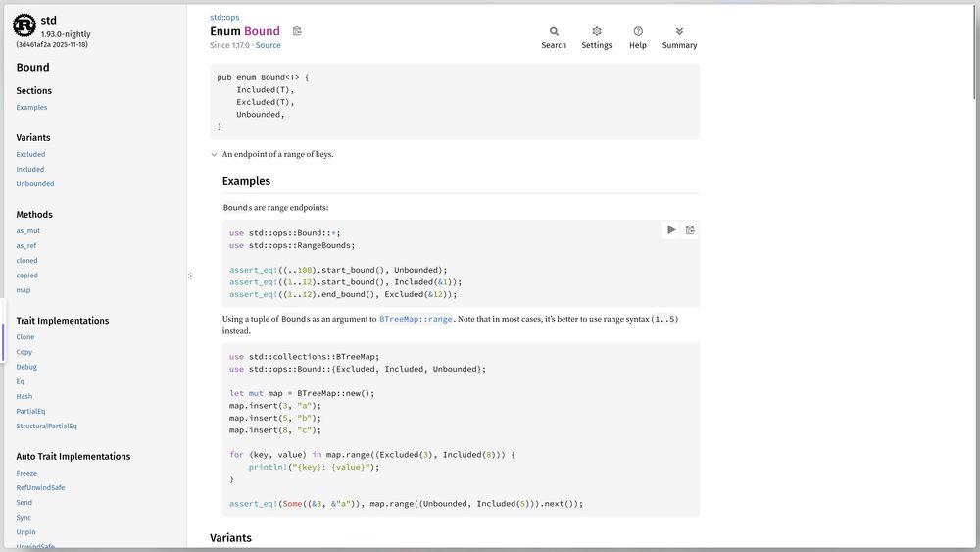Open the Sections sidebar heading
Image resolution: width=980 pixels, height=552 pixels.
pos(33,90)
